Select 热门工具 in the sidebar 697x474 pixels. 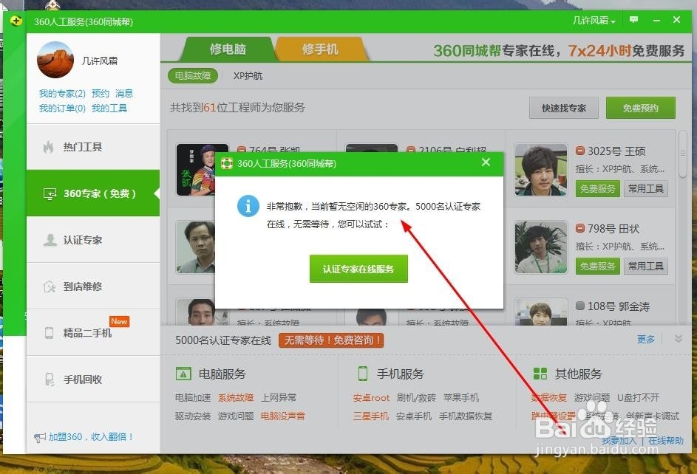pyautogui.click(x=93, y=147)
